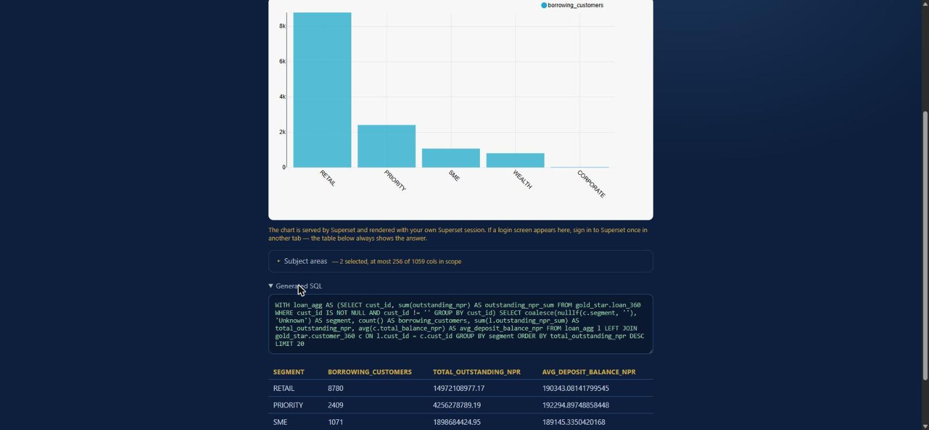Click the RETAIL axis label
The width and height of the screenshot is (929, 430).
coord(328,178)
